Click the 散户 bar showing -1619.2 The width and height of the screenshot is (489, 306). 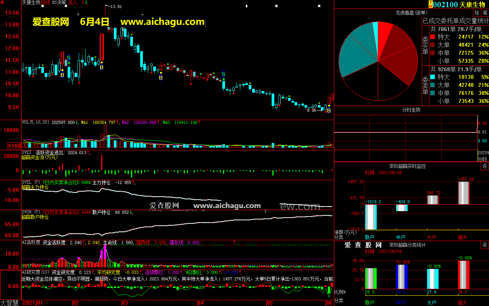371,216
